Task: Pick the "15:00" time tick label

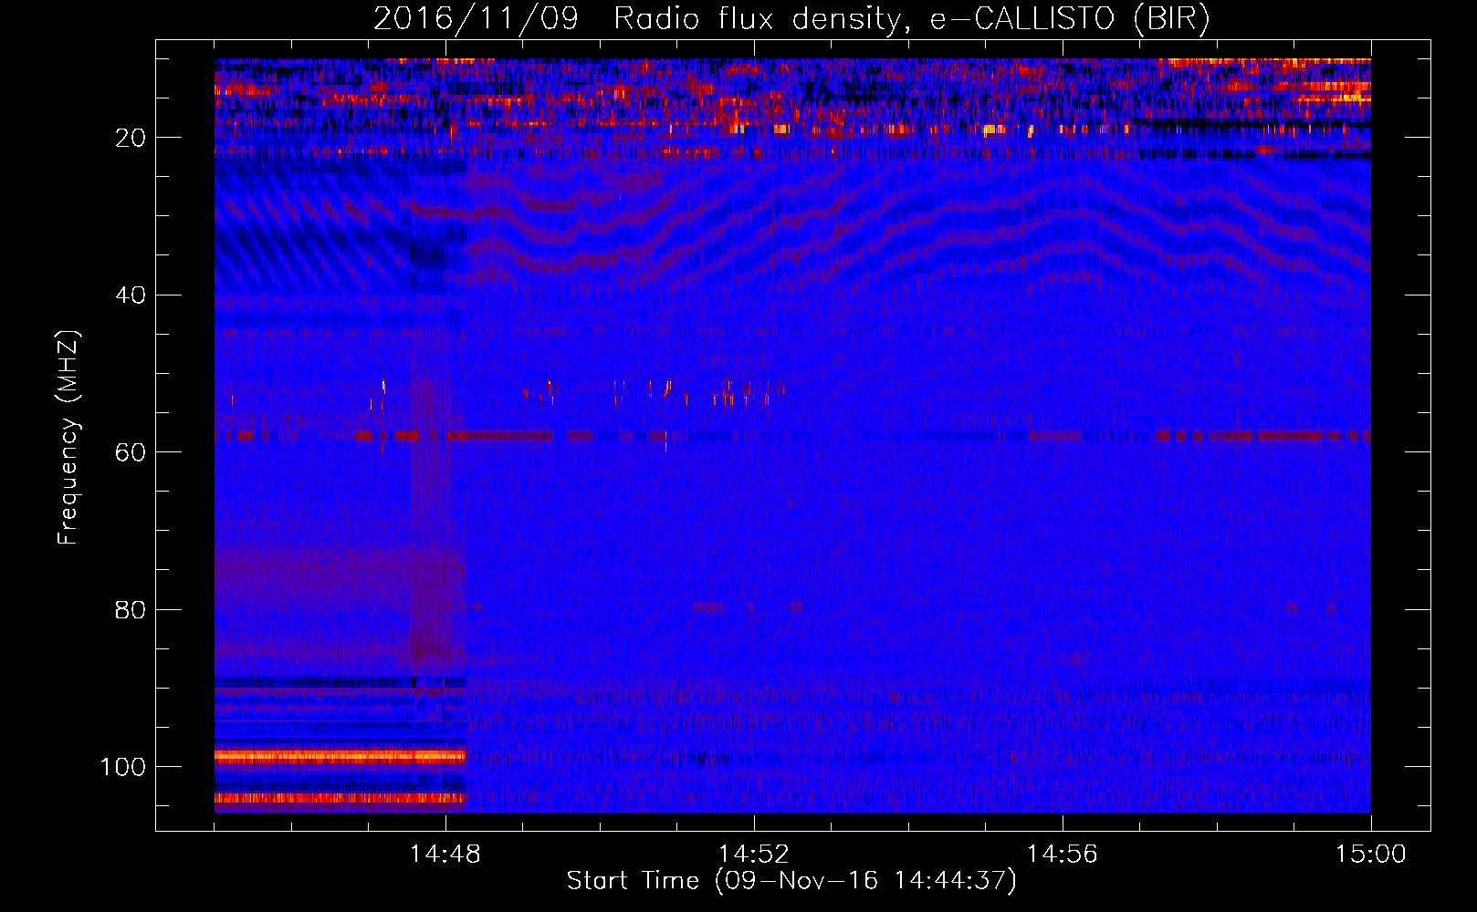Action: click(x=1371, y=855)
